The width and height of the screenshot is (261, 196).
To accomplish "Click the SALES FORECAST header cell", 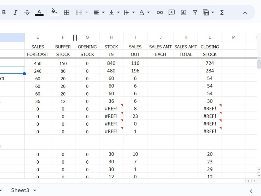I will coord(38,51).
